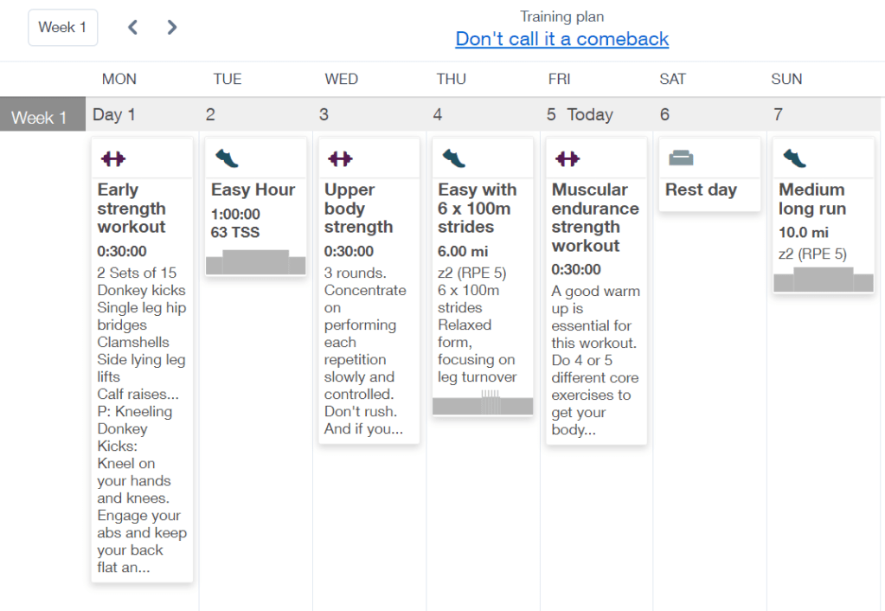Click the Easy Hour intensity profile graph
This screenshot has width=885, height=611.
click(255, 262)
